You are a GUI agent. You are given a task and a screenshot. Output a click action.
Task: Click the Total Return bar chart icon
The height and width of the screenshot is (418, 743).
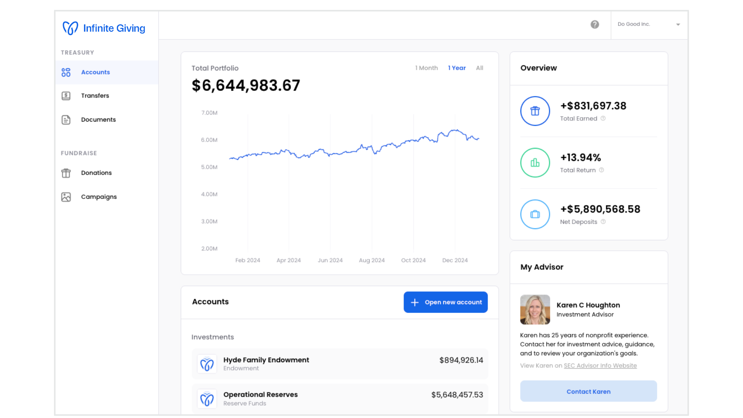coord(535,163)
